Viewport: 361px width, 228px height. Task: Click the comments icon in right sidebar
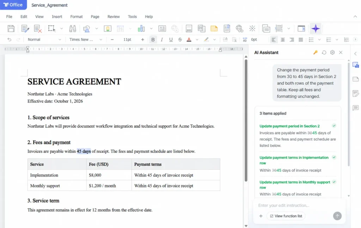[356, 108]
